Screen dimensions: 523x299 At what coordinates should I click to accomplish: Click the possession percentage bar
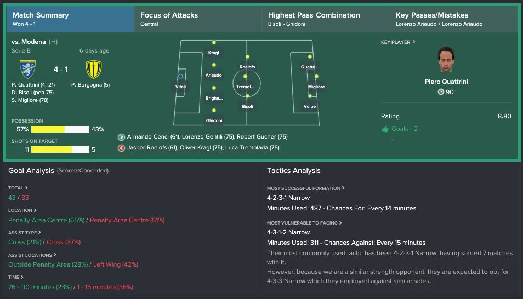pos(60,129)
